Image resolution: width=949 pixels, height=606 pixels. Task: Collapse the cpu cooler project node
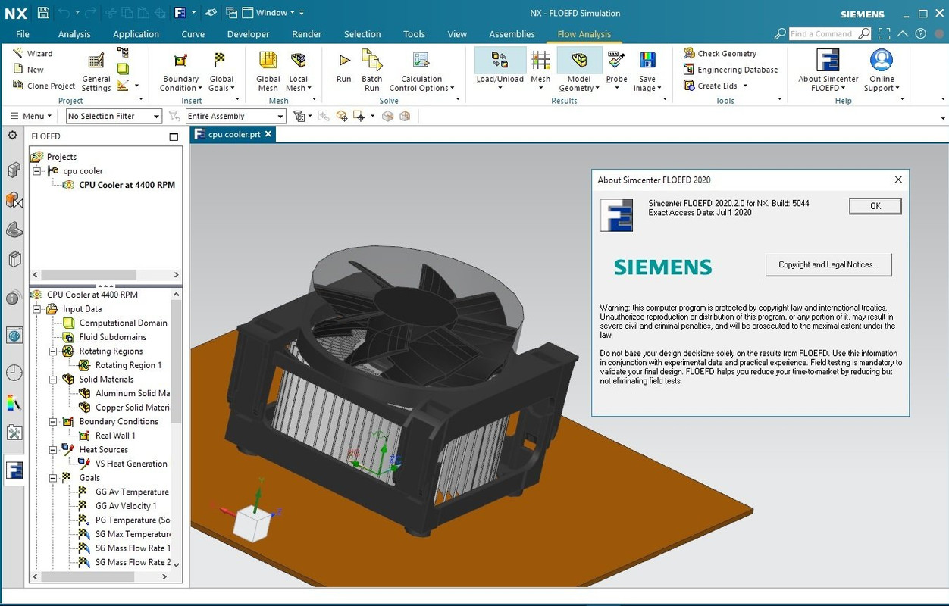coord(36,171)
